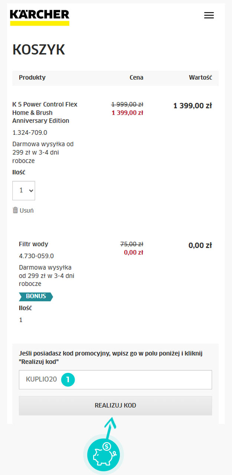
Task: Click the trash bin icon next to Usuń
Action: 15,210
